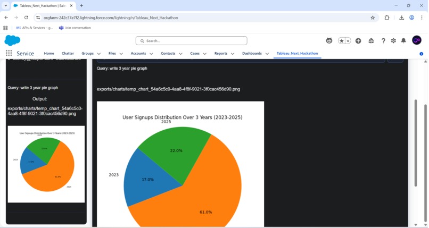Viewport: 429px width, 228px height.
Task: Open the Chatter tab
Action: coord(68,53)
